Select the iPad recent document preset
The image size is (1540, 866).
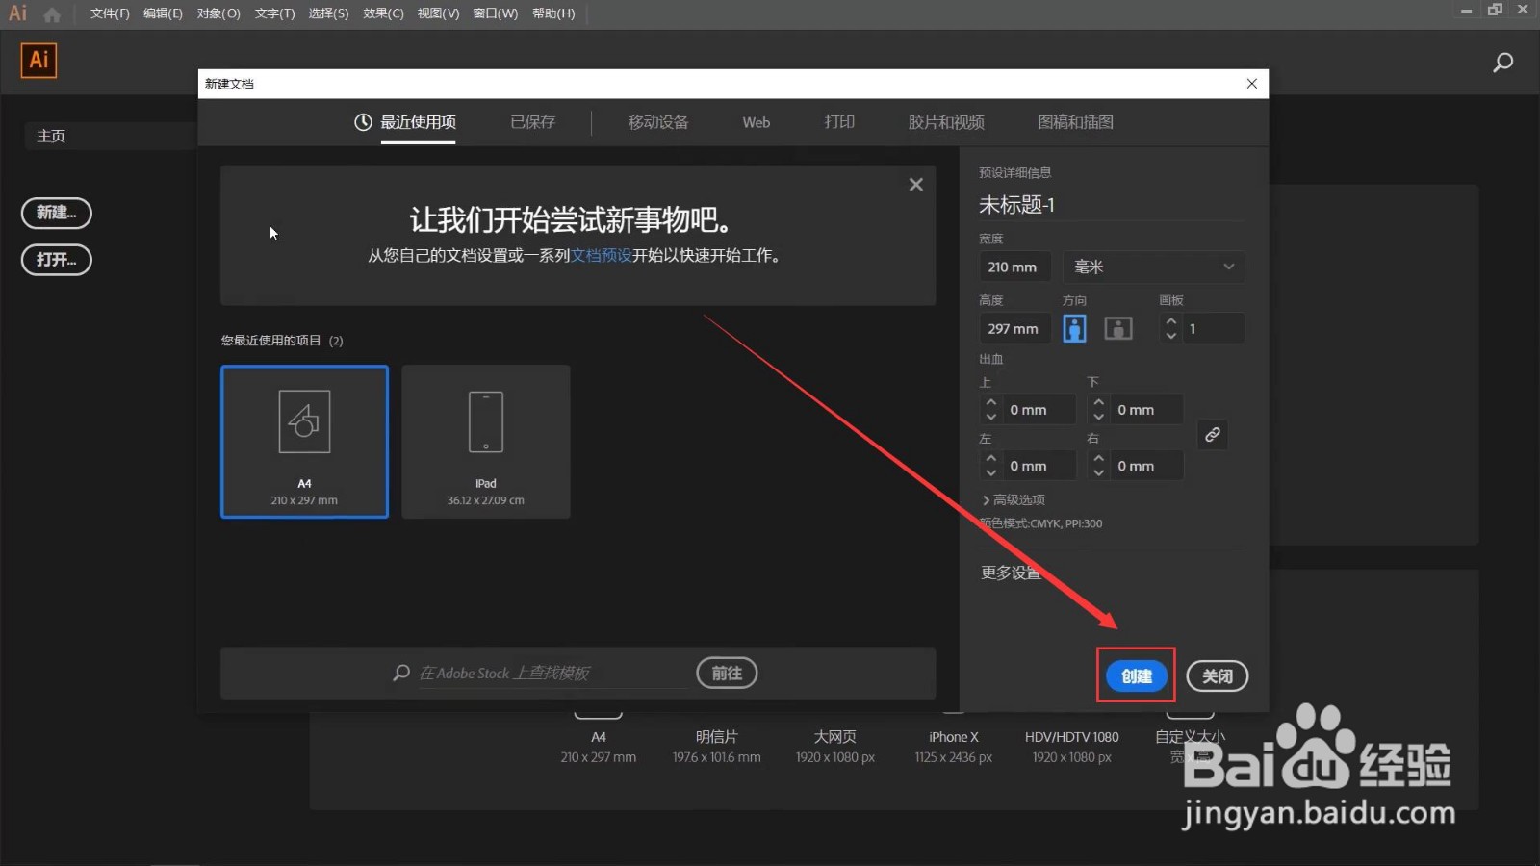(485, 441)
